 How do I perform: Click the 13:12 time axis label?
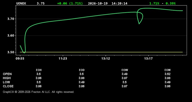105,59
